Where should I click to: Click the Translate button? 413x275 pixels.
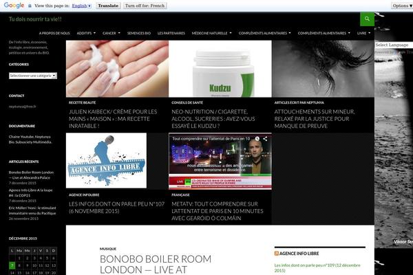[108, 5]
